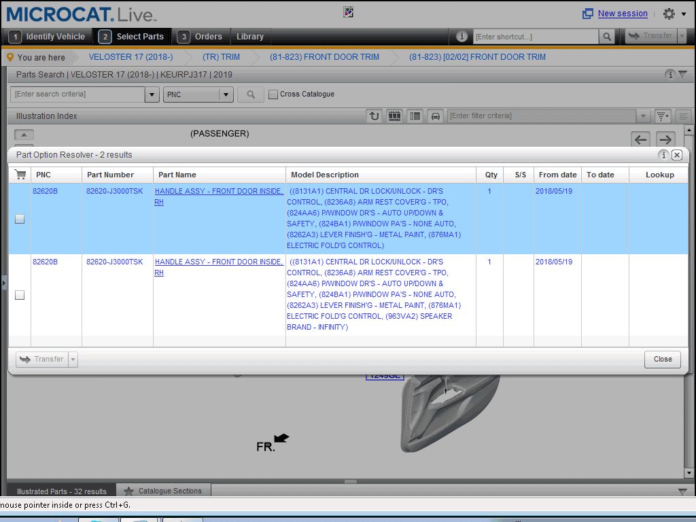Switch to Select Parts tab

tap(132, 37)
